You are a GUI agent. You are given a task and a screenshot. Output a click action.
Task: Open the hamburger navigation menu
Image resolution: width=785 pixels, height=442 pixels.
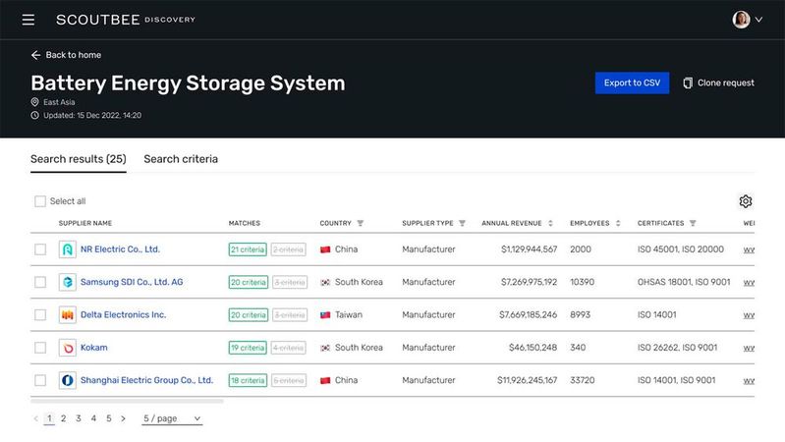click(28, 20)
